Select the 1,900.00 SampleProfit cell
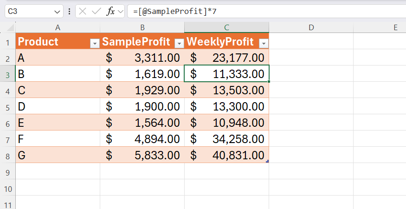The height and width of the screenshot is (209, 406). click(142, 106)
